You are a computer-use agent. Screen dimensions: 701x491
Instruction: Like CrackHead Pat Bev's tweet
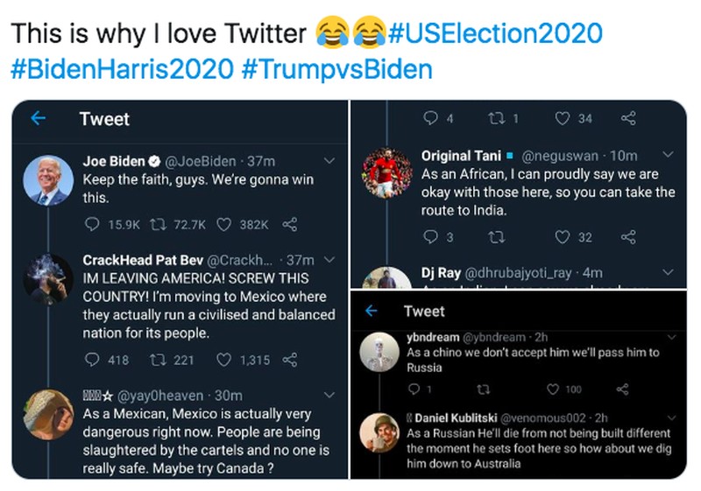click(x=224, y=360)
